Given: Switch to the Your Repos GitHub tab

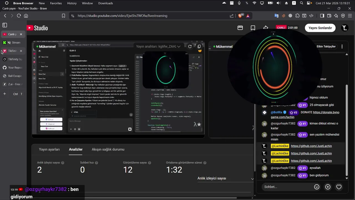Looking at the screenshot, I should pos(13,67).
